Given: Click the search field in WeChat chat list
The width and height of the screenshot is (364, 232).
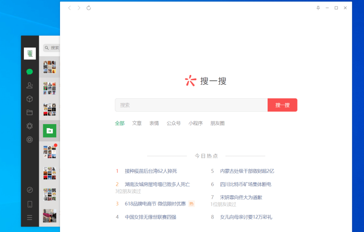Looking at the screenshot, I should coord(52,48).
